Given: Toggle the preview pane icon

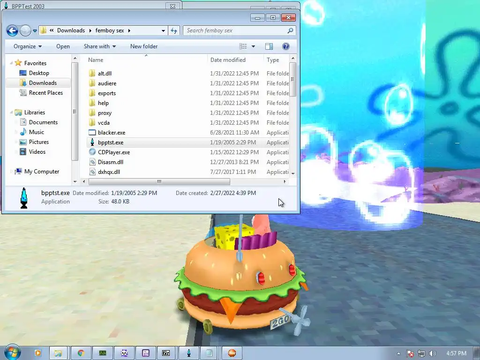Looking at the screenshot, I should click(269, 46).
